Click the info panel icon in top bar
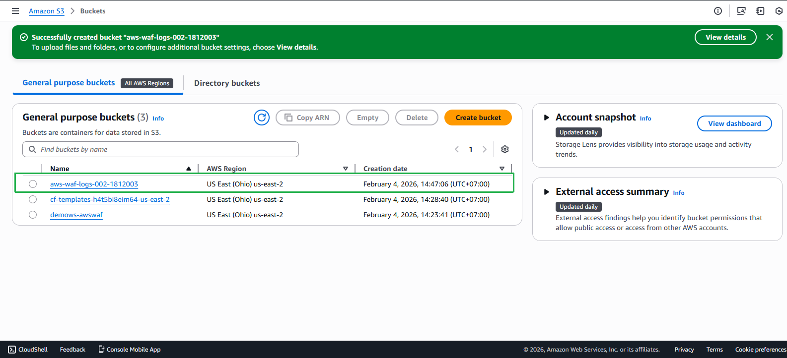The width and height of the screenshot is (787, 358). (x=718, y=11)
